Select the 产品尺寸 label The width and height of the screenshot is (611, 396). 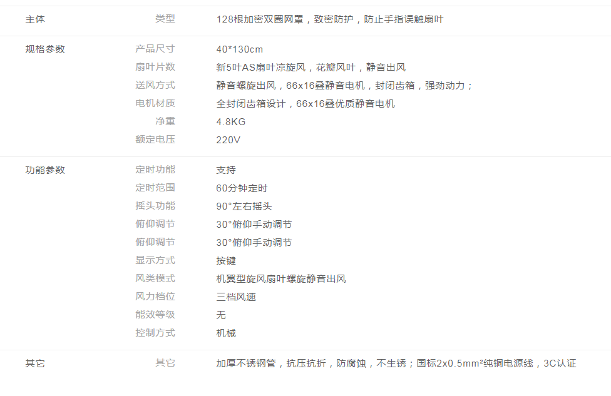coord(155,49)
